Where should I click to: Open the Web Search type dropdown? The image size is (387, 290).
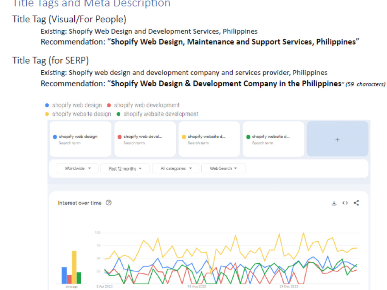click(x=223, y=168)
